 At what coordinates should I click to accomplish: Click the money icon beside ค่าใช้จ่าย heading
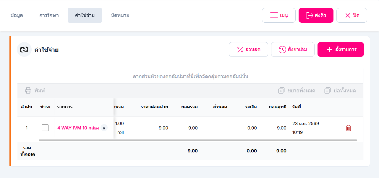pos(24,49)
